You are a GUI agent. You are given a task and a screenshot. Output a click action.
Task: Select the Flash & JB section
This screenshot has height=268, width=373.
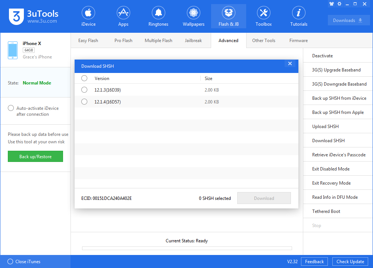coord(229,16)
